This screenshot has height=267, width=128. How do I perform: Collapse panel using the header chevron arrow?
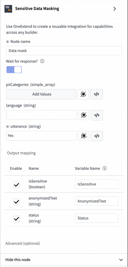[x=114, y=9]
